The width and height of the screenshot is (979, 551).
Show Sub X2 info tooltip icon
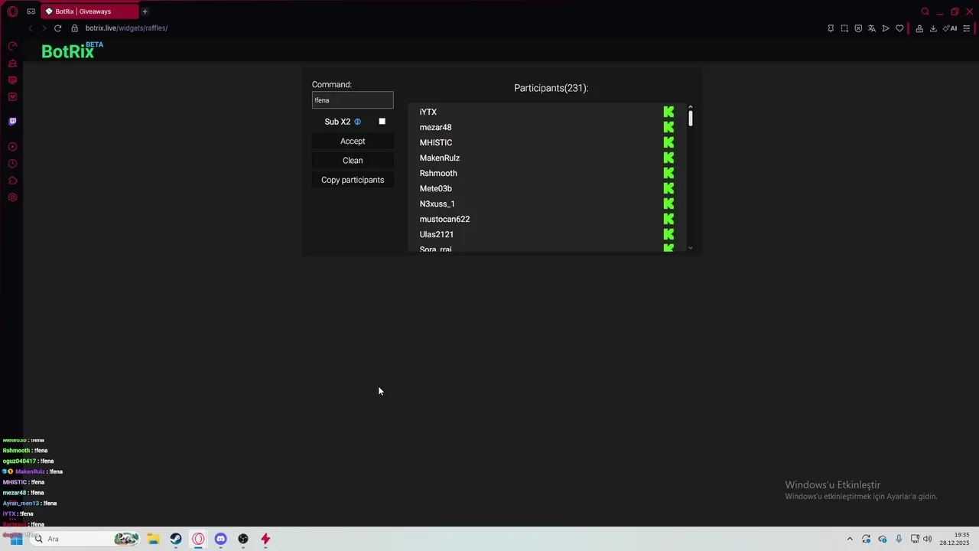[x=357, y=122]
